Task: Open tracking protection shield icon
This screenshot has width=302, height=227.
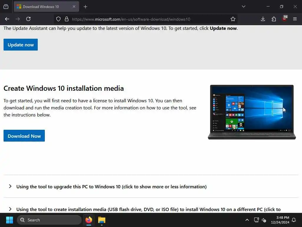Action: point(58,19)
